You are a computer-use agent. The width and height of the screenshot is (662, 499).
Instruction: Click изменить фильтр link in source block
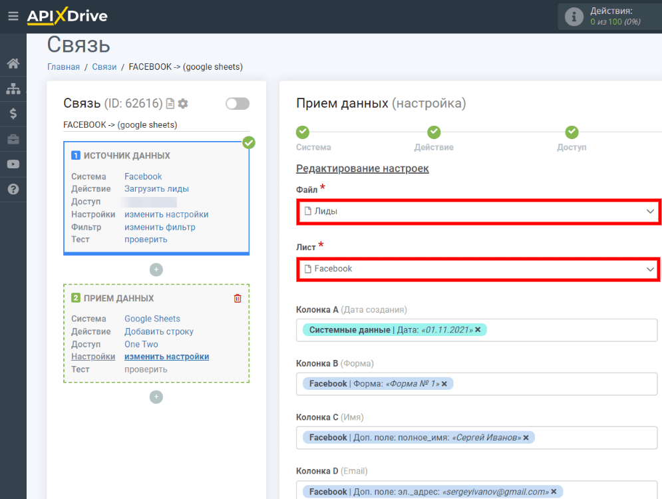(x=160, y=227)
